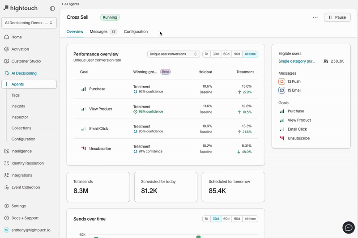Select 7d range in Performance overview
Image resolution: width=358 pixels, height=238 pixels.
click(x=206, y=54)
